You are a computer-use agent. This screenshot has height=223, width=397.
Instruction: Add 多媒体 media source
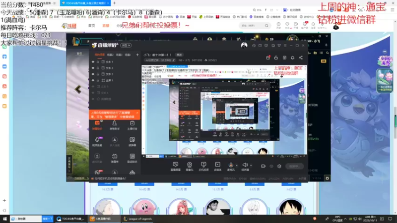[217, 167]
